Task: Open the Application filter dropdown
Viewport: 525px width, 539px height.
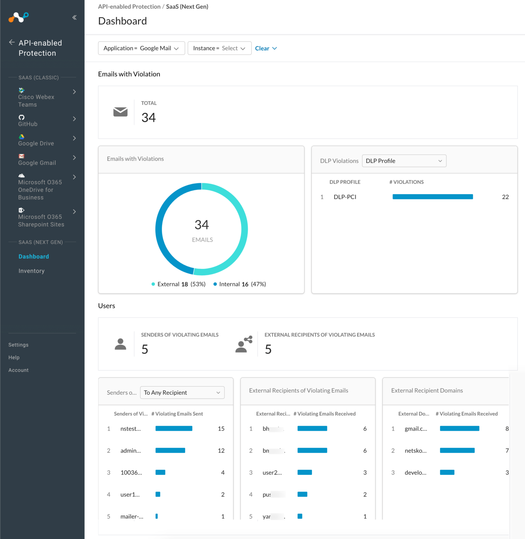Action: [141, 48]
